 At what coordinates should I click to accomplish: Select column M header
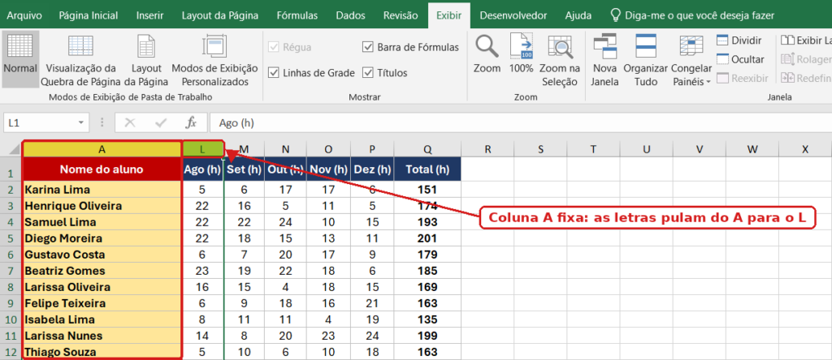(244, 150)
